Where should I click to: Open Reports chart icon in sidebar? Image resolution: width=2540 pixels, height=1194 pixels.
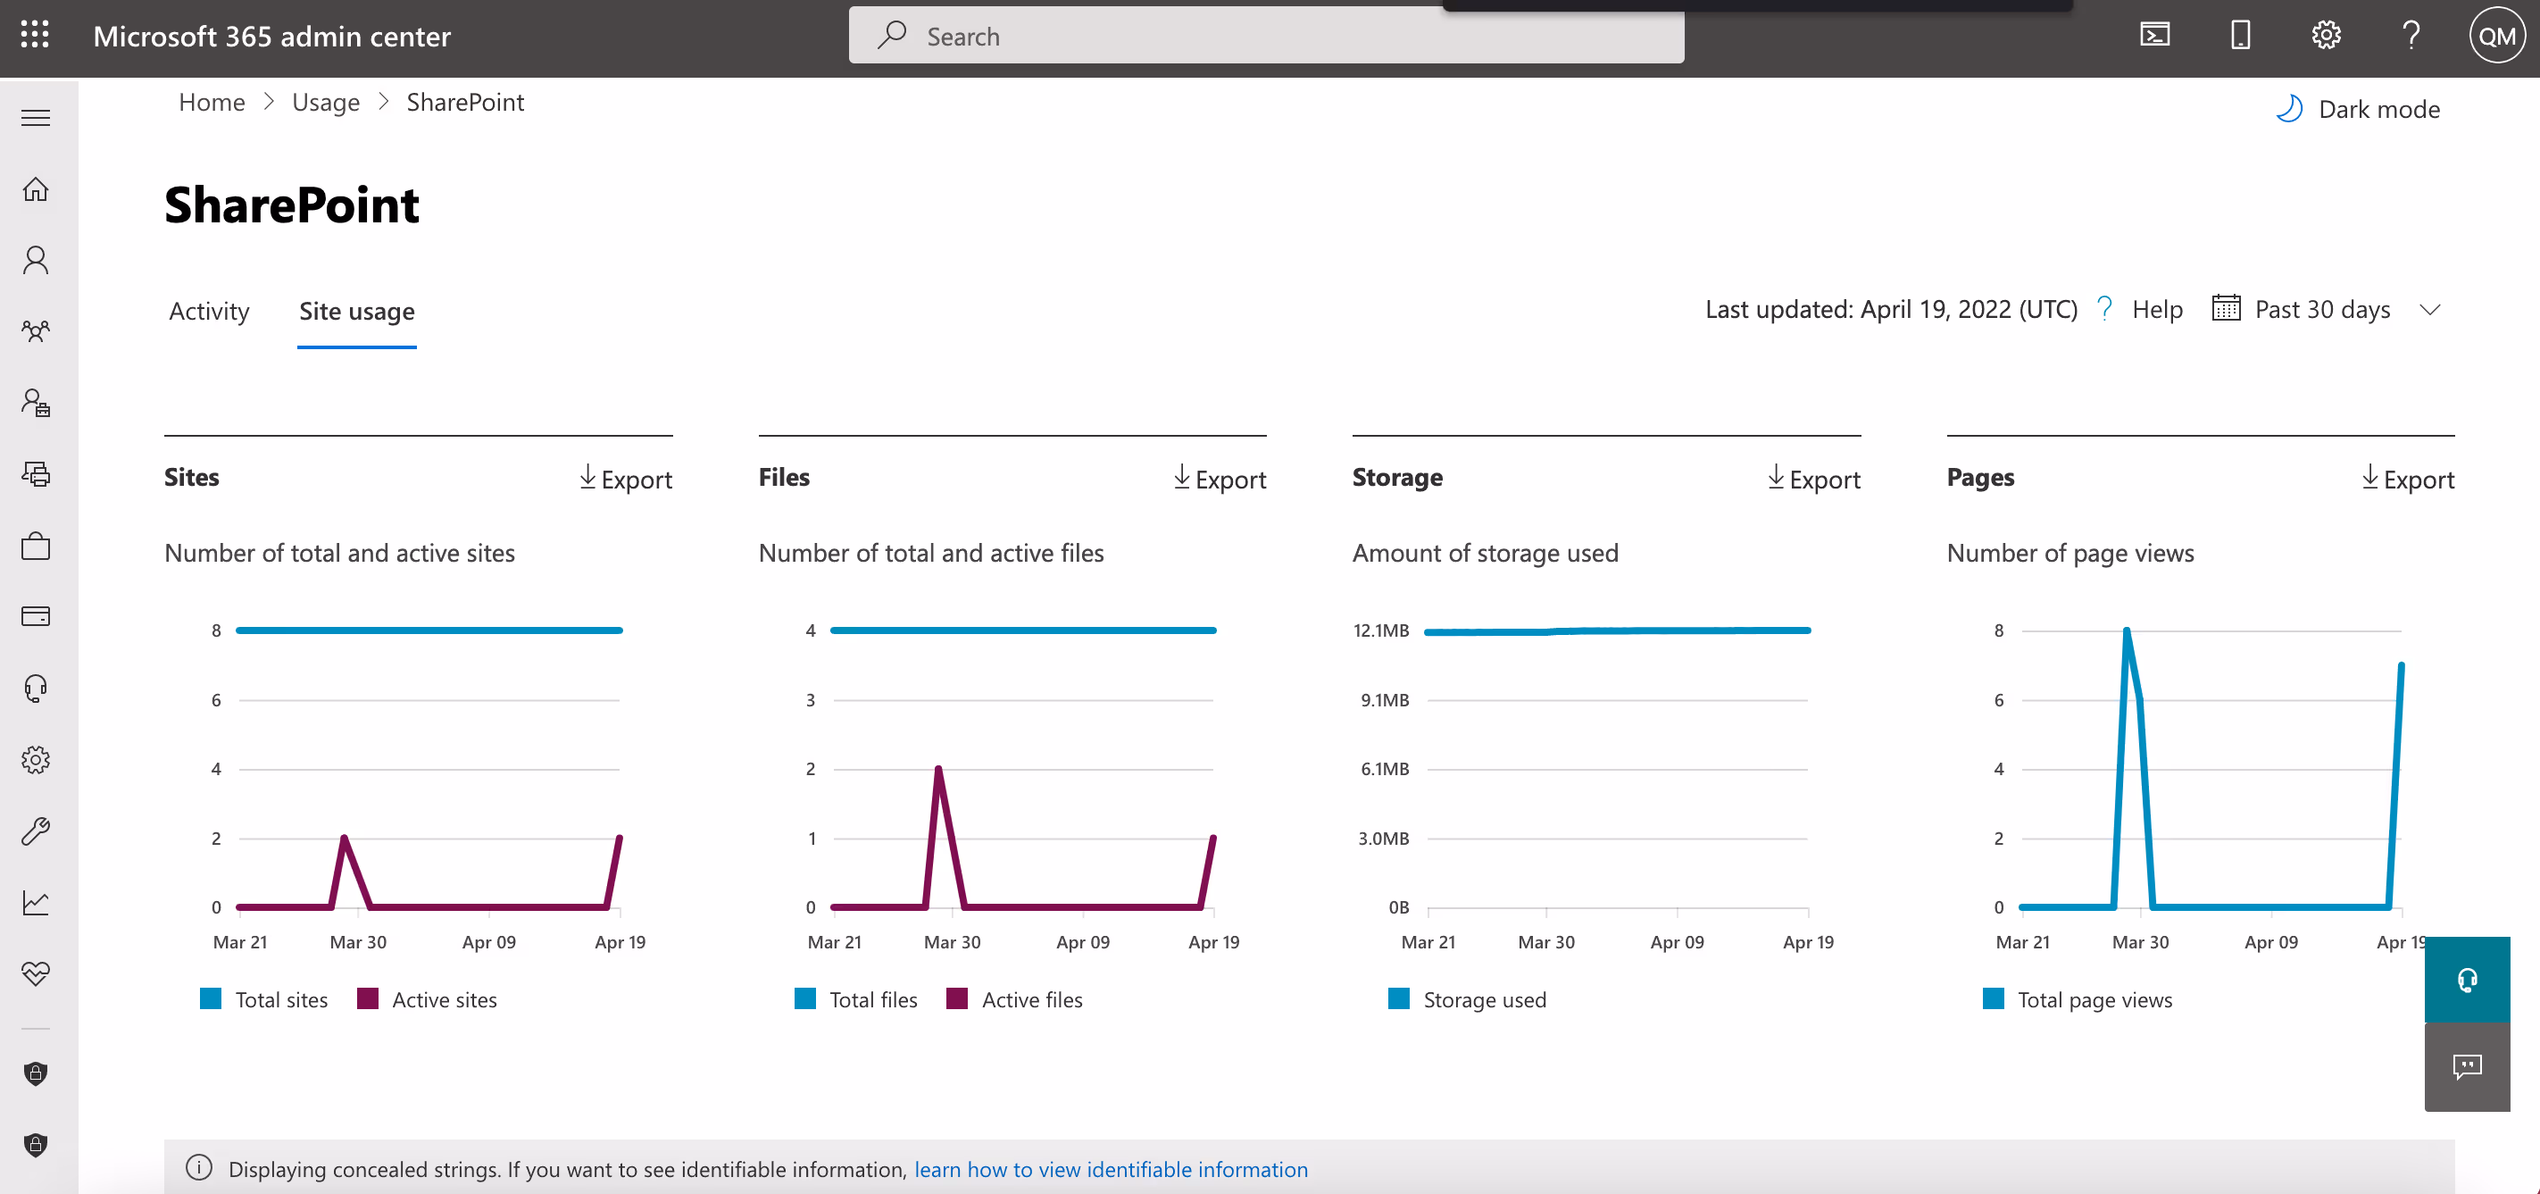click(36, 902)
